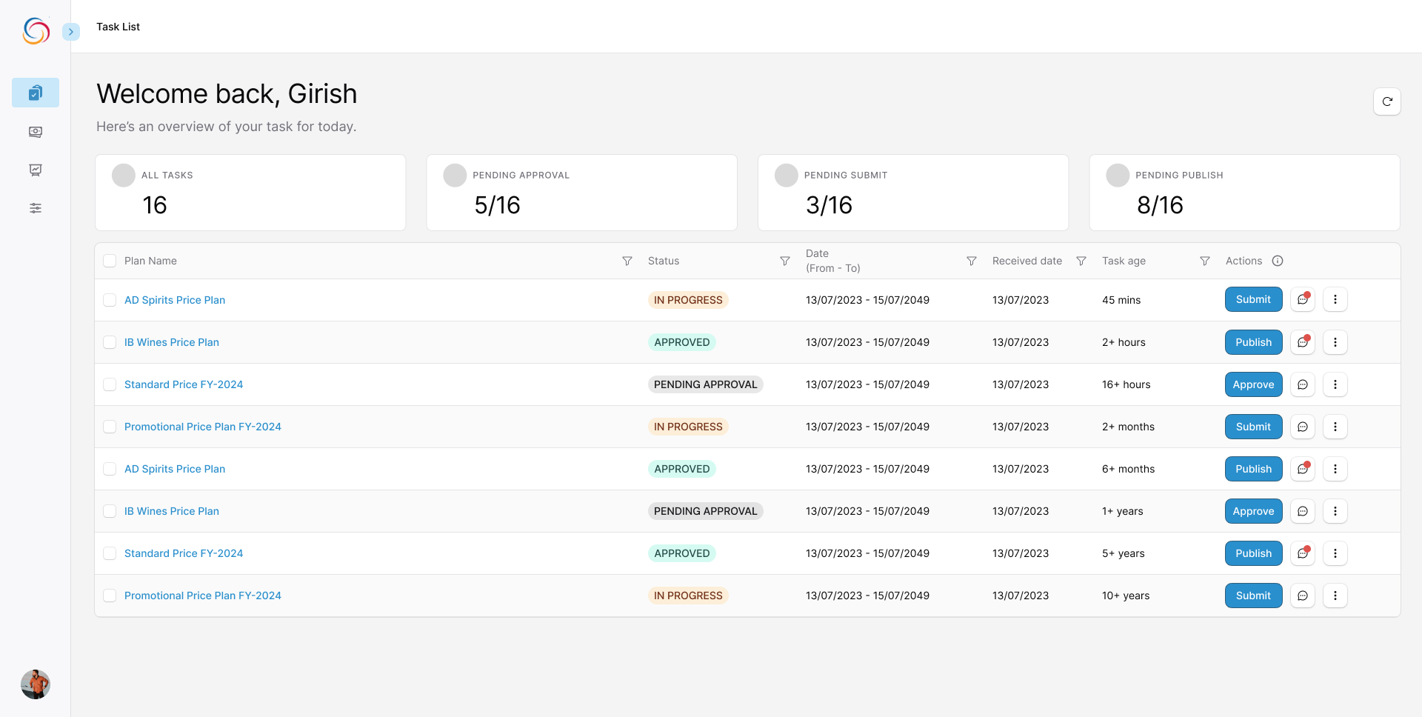Image resolution: width=1422 pixels, height=717 pixels.
Task: Open the settings sliders icon in sidebar
Action: (x=36, y=208)
